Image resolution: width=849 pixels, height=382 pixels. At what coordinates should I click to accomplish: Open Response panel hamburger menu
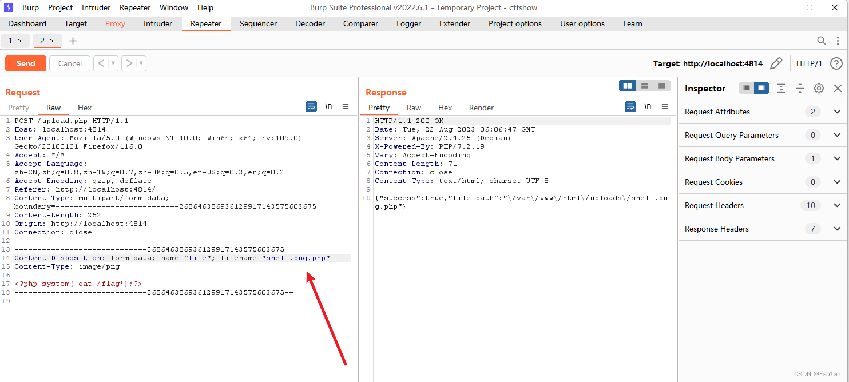pyautogui.click(x=665, y=106)
